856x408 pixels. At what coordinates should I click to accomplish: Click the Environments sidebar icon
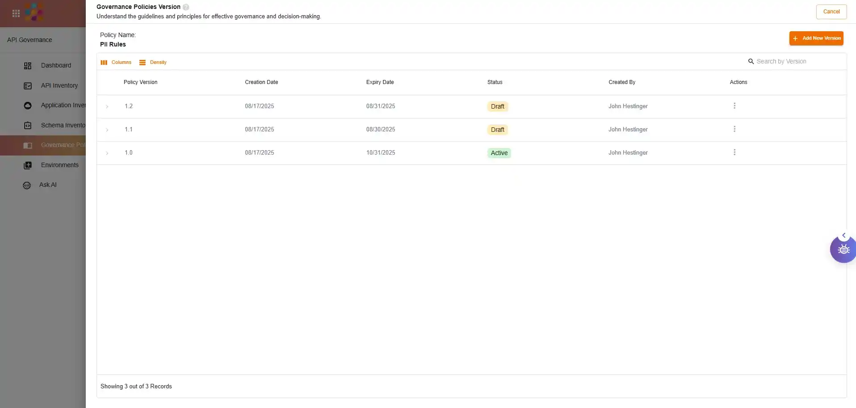pyautogui.click(x=28, y=165)
